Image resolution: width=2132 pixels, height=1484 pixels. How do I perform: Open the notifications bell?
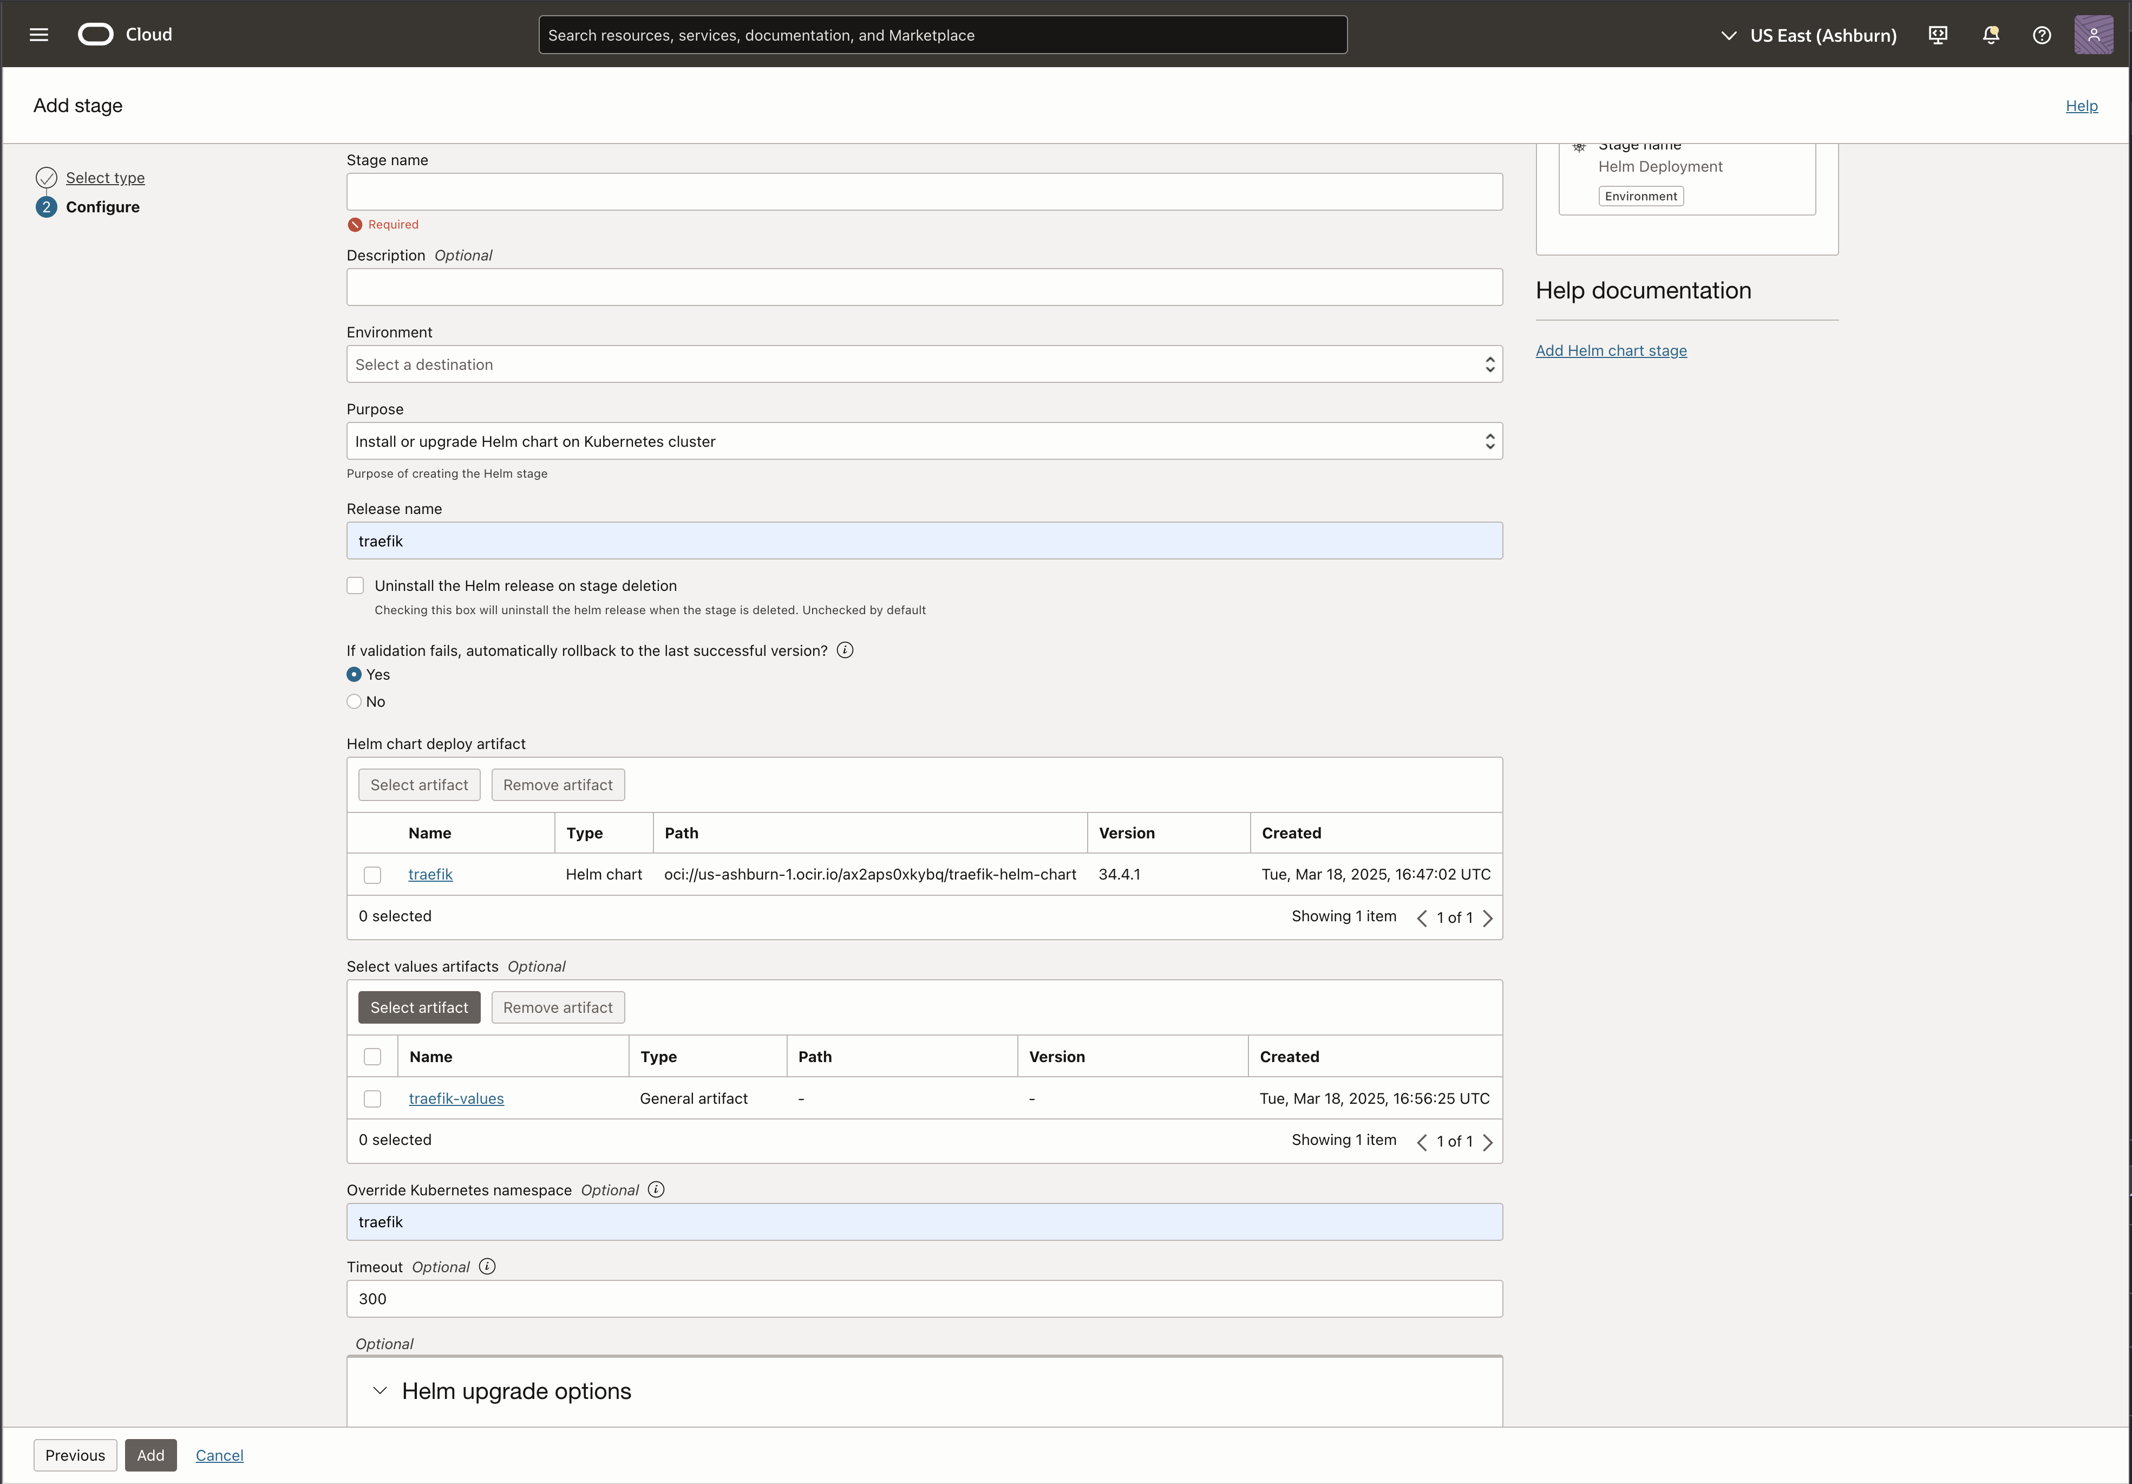(1990, 34)
